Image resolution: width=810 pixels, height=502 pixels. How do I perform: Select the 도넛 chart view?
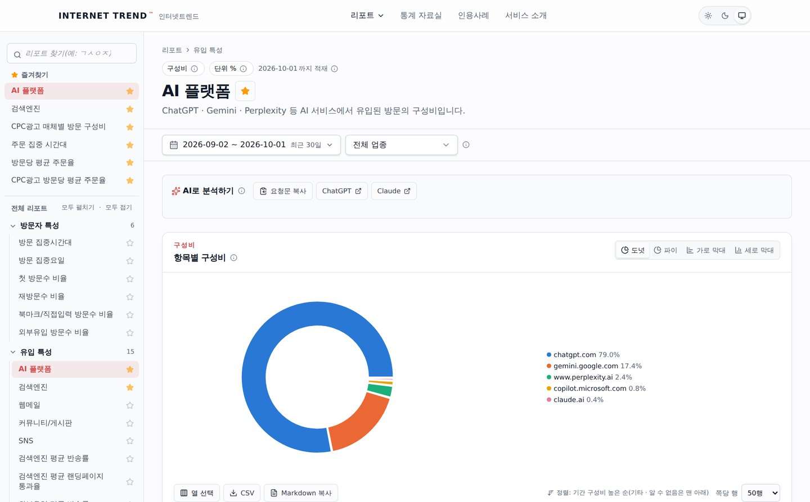pyautogui.click(x=633, y=250)
